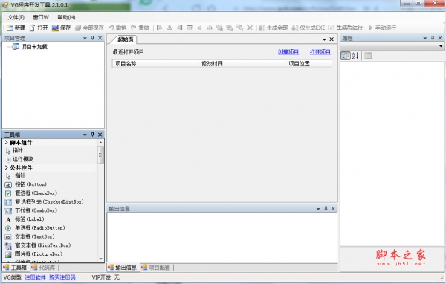Click the 注册软件 link in status bar
This screenshot has height=284, width=446.
[35, 277]
